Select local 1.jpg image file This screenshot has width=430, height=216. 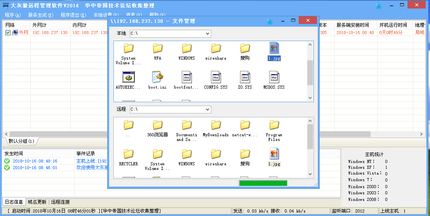[274, 51]
